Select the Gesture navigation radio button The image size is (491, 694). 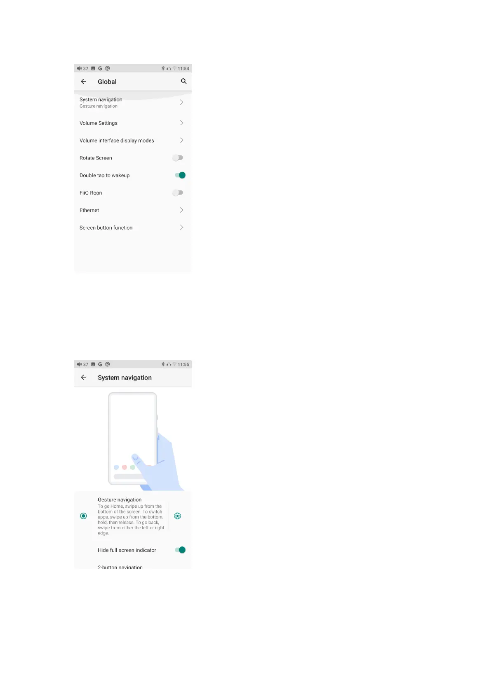[x=84, y=516]
